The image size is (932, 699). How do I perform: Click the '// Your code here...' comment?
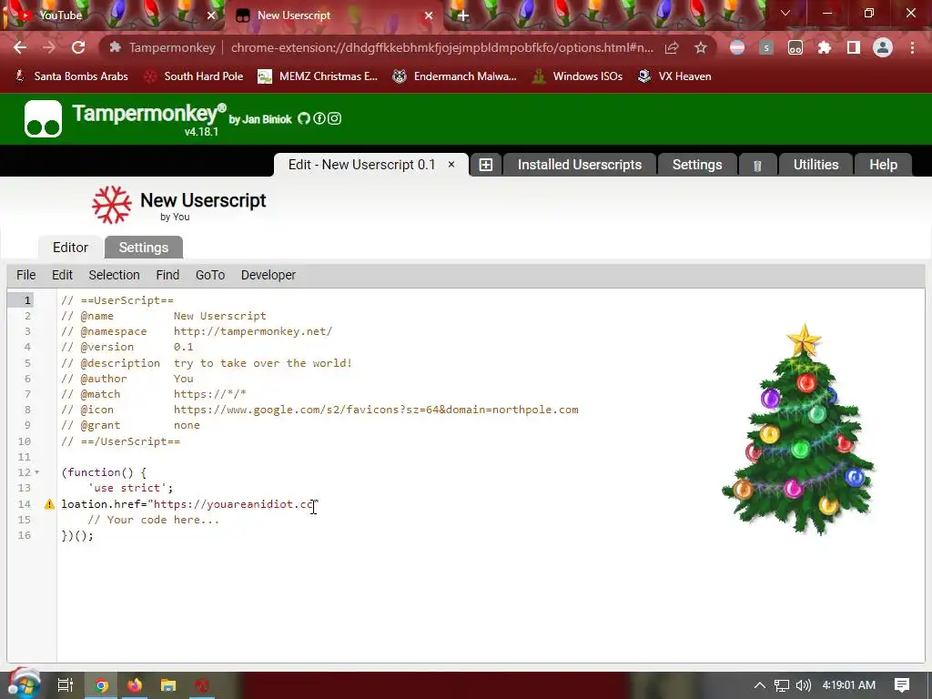click(x=153, y=520)
